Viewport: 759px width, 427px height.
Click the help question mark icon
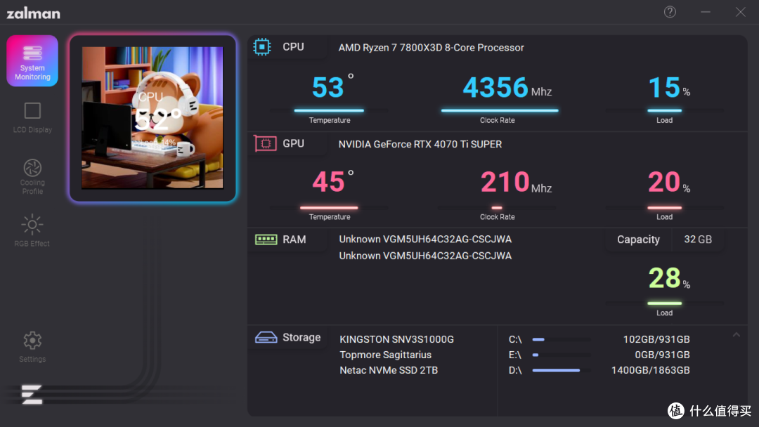click(670, 12)
